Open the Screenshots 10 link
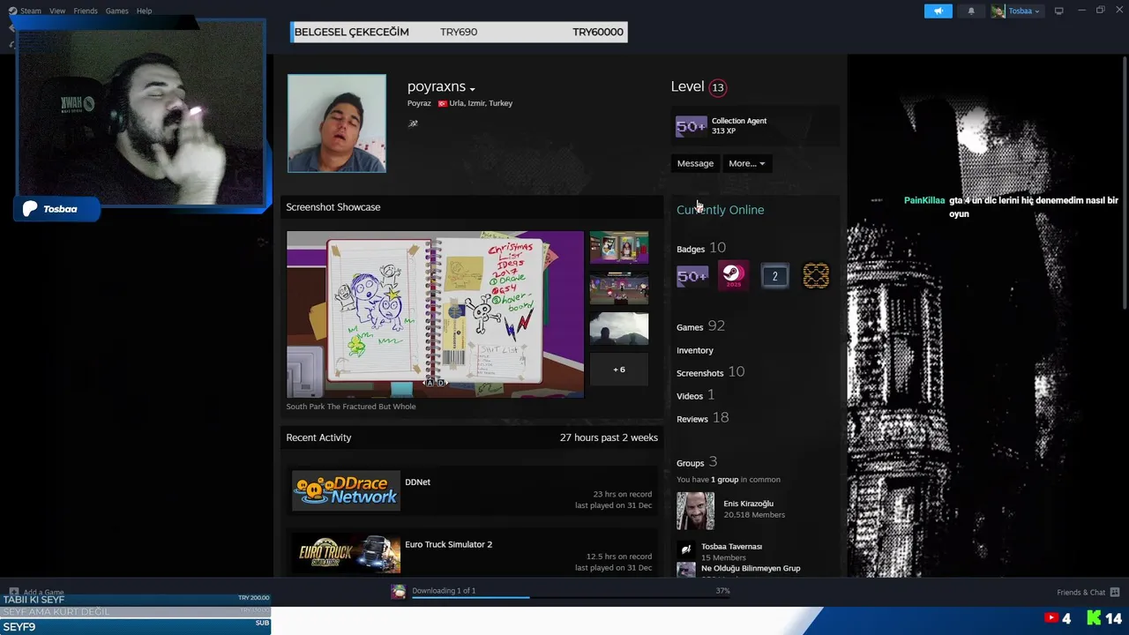1129x635 pixels. [x=710, y=372]
